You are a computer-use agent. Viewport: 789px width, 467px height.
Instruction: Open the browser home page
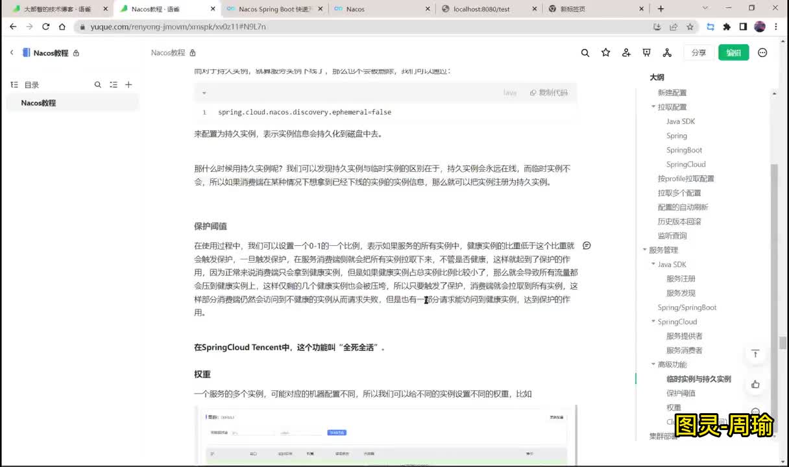click(x=62, y=27)
